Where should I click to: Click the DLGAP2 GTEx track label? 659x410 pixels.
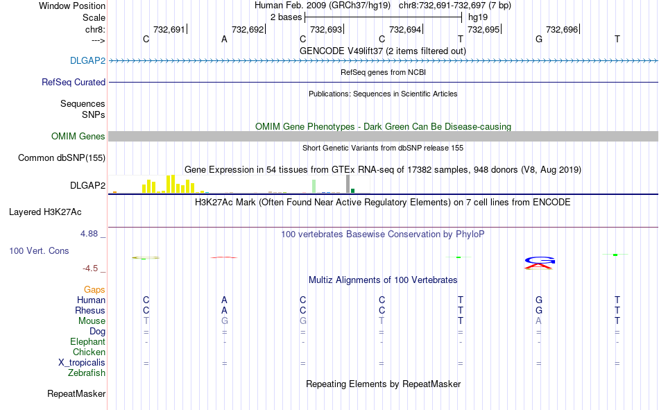click(x=87, y=185)
